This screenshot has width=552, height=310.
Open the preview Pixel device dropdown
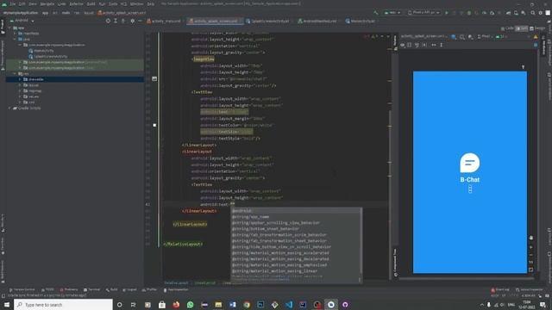485,36
